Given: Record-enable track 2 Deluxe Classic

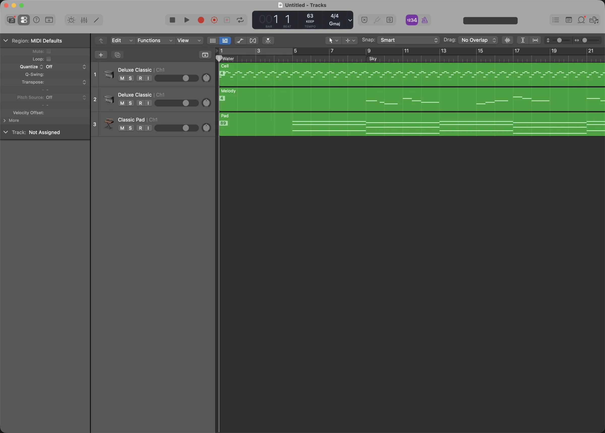Looking at the screenshot, I should point(140,103).
